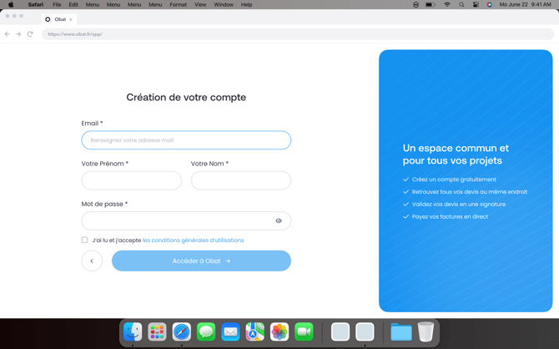The width and height of the screenshot is (559, 349).
Task: Go forward using browser forward arrow
Action: pos(18,34)
